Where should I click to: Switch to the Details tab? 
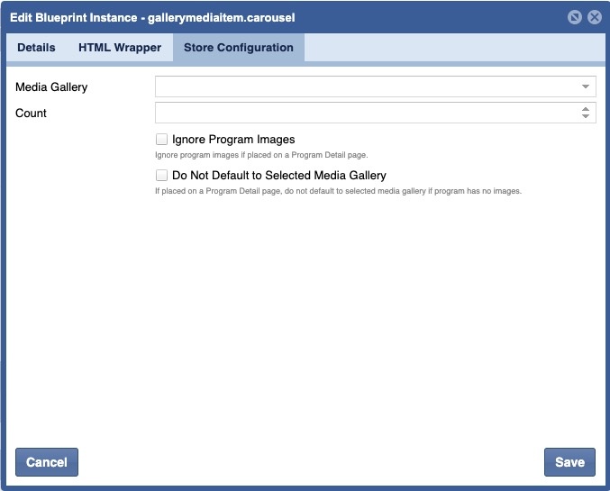point(36,48)
